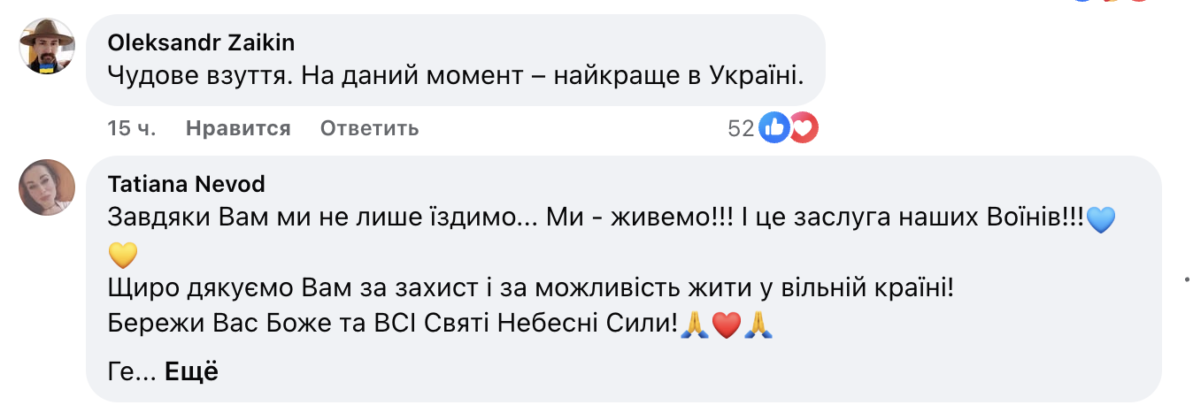Open Oleksandr Zaikin's profile picture
The width and height of the screenshot is (1193, 405).
(x=47, y=46)
